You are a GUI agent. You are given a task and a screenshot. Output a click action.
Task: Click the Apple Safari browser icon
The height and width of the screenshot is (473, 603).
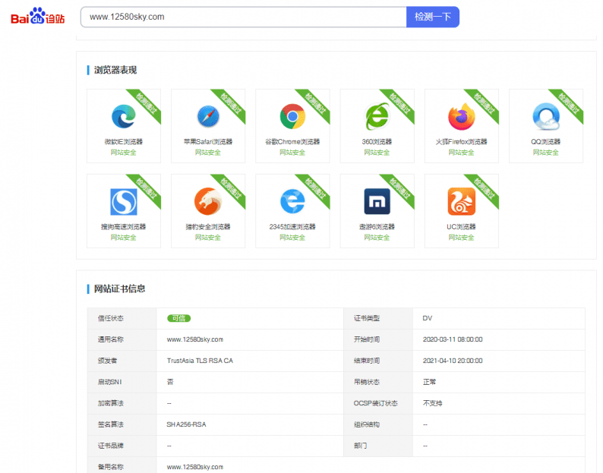[208, 116]
